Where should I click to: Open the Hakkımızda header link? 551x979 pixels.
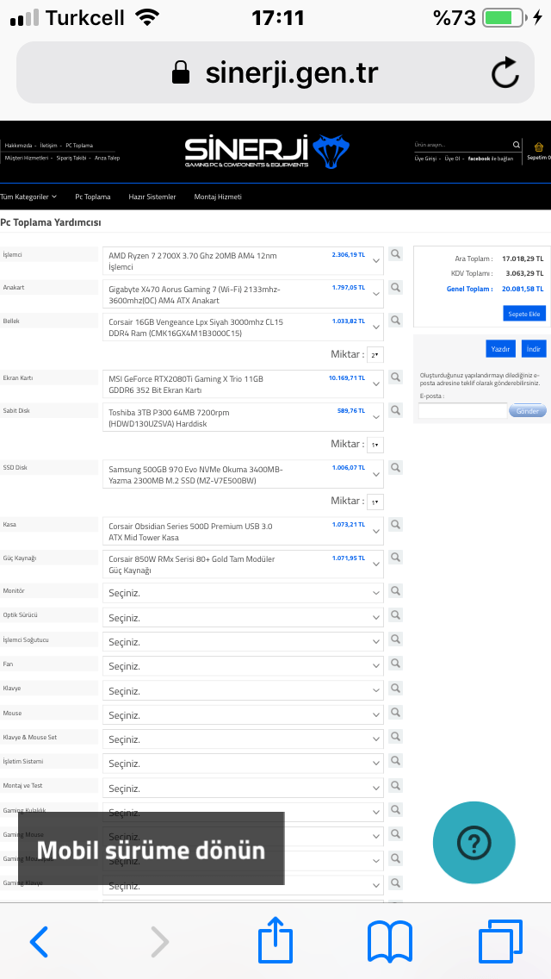point(18,146)
